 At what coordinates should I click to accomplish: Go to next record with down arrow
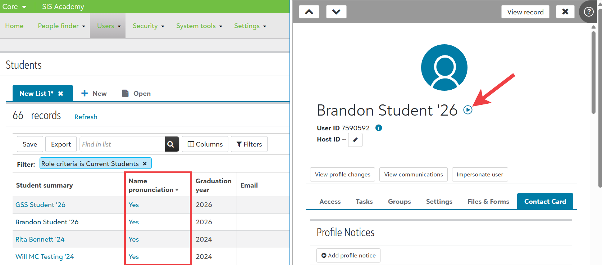[336, 12]
